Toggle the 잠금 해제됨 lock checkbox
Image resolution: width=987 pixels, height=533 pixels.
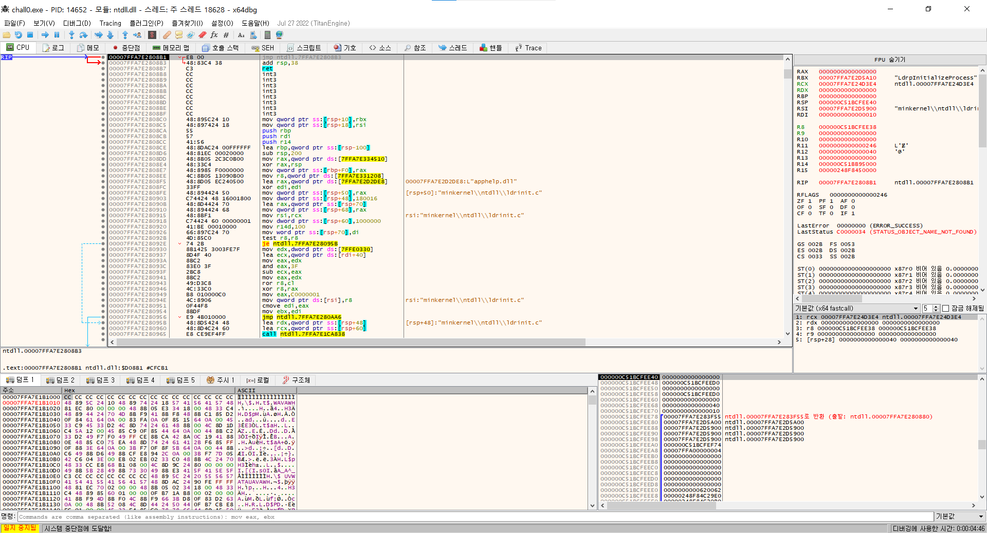(x=945, y=308)
